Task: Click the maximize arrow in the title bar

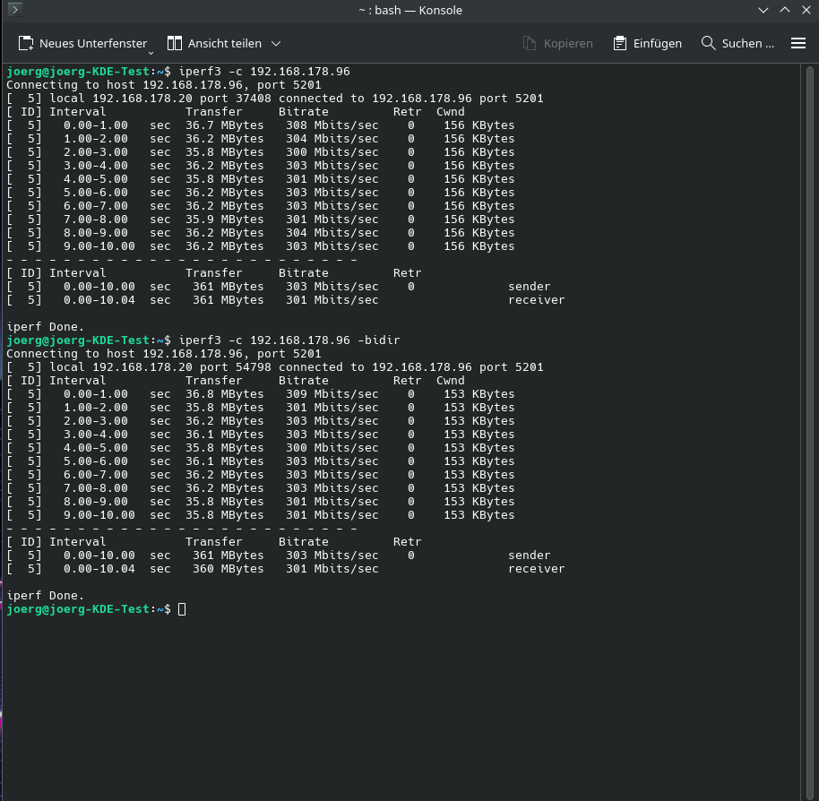Action: tap(784, 10)
